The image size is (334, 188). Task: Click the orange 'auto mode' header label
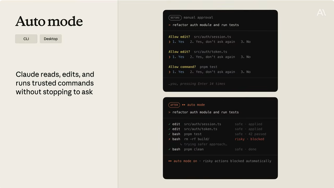click(x=196, y=105)
